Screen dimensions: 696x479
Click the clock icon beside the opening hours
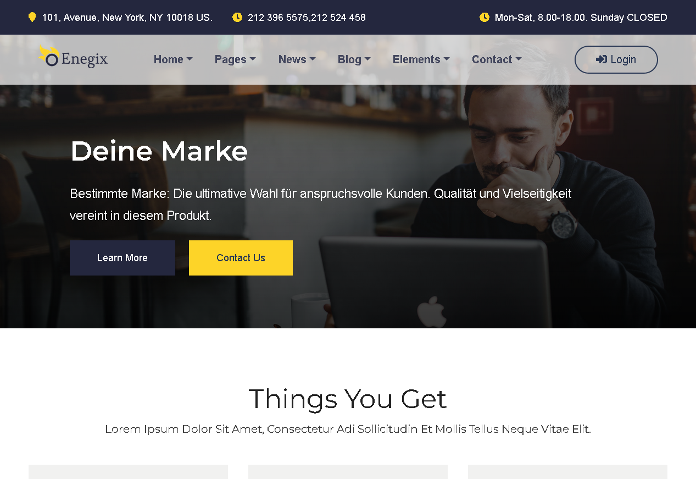point(485,17)
